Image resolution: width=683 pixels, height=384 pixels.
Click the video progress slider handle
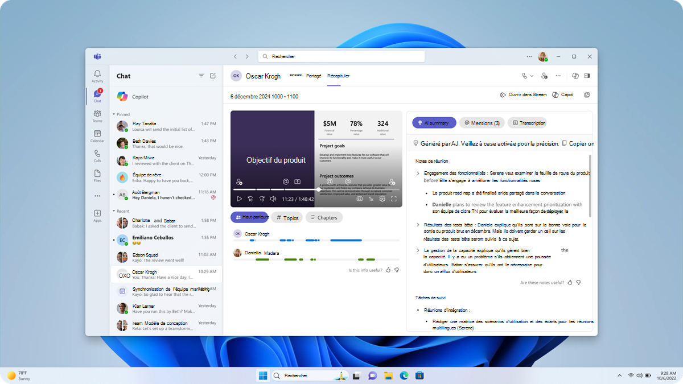coord(319,189)
